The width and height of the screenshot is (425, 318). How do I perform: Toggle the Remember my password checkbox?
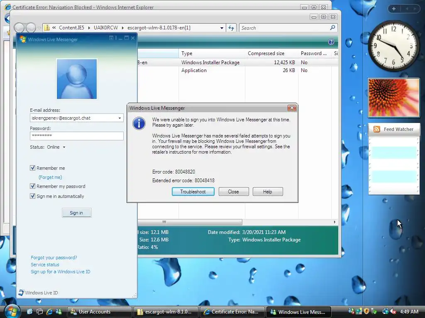(32, 186)
